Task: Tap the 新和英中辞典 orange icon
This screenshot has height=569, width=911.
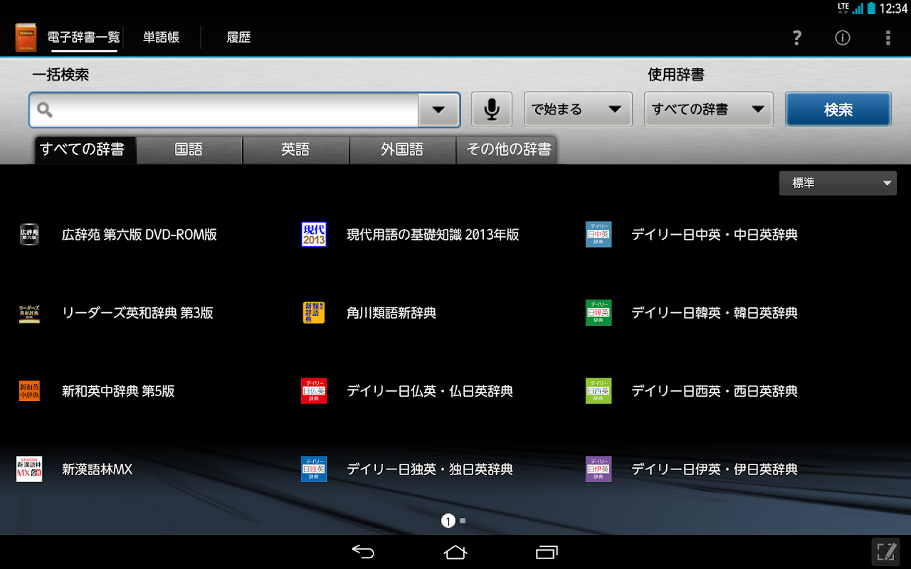Action: click(x=29, y=391)
